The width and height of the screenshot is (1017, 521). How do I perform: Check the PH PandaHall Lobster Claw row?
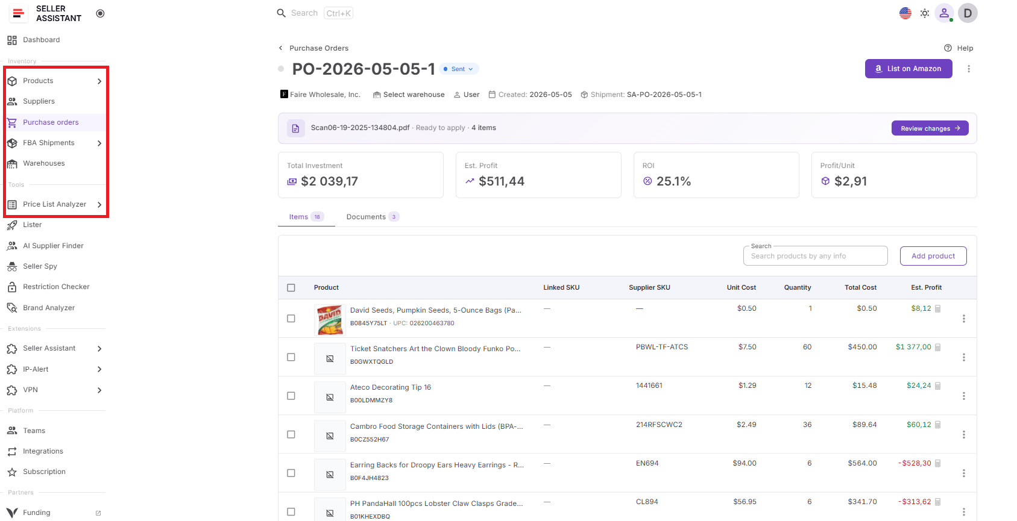[291, 512]
